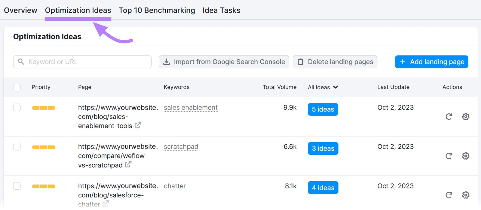Click the chatter keyword
The width and height of the screenshot is (481, 210).
pos(175,186)
